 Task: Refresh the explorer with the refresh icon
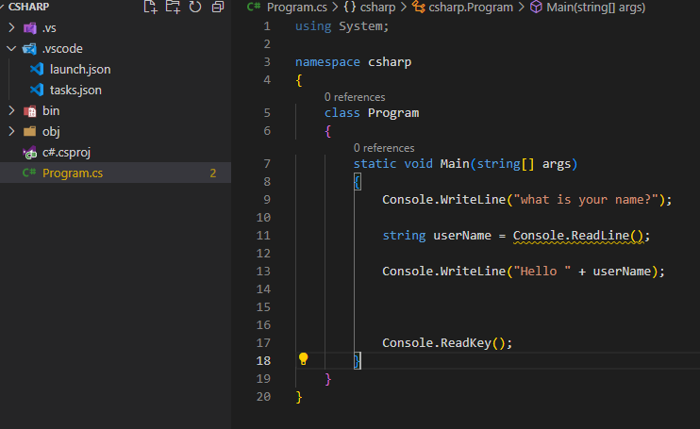coord(195,7)
